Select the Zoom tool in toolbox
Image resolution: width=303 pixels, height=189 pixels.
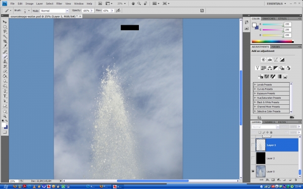pyautogui.click(x=5, y=116)
